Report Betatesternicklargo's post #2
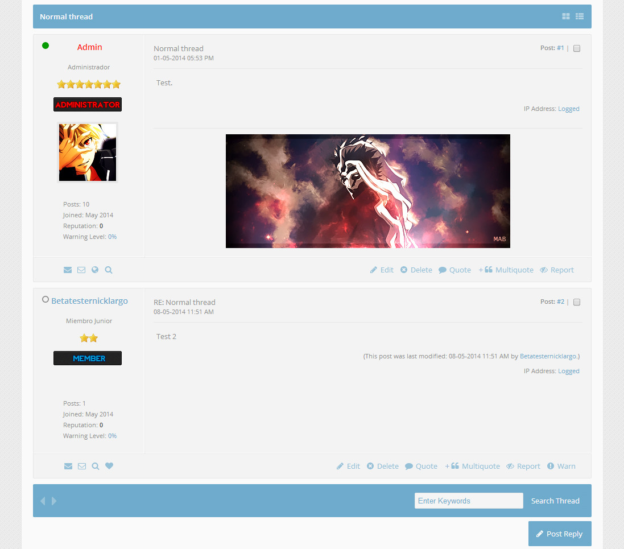 523,466
